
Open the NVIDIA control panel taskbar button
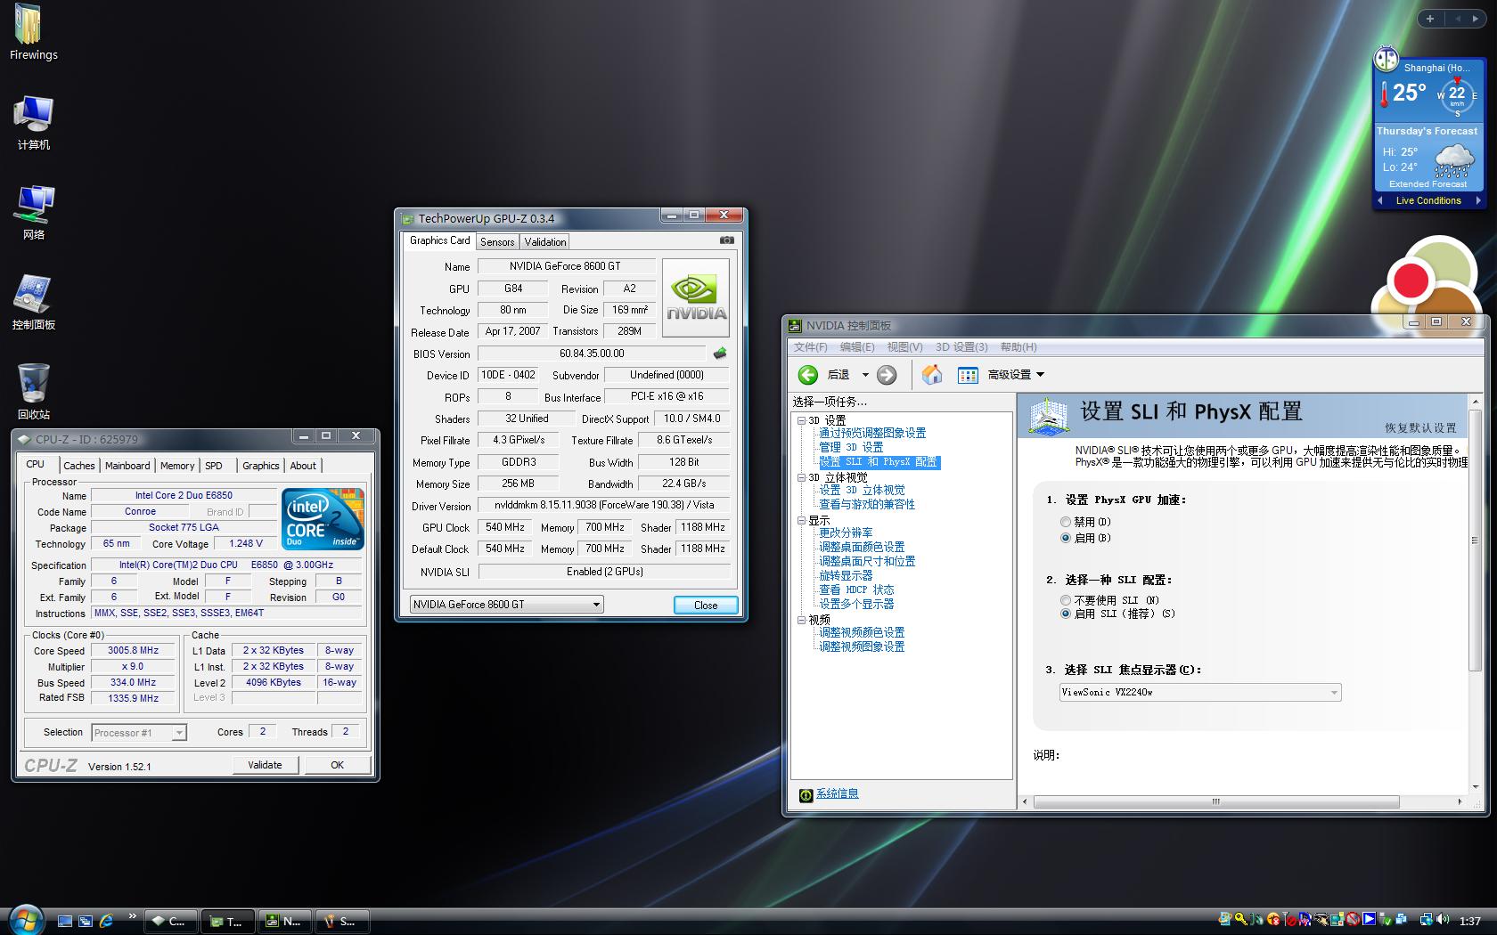283,921
